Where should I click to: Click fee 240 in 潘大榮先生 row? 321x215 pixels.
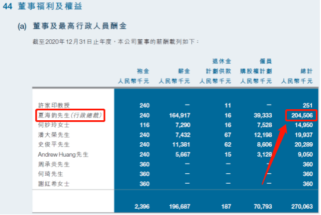tap(144, 135)
